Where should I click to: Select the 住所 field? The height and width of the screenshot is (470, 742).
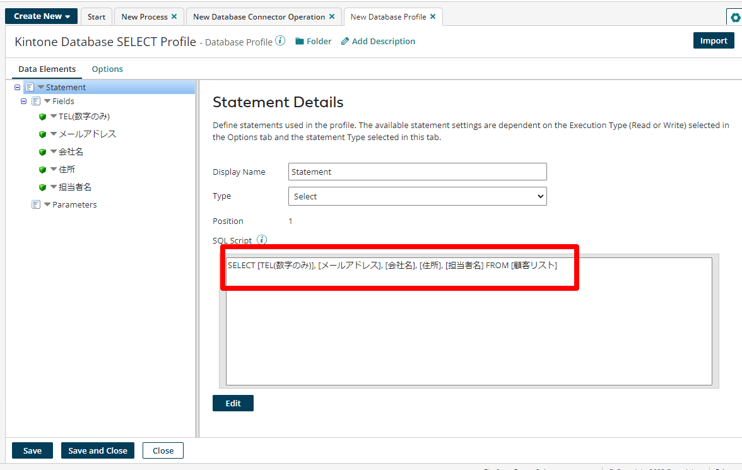(67, 169)
